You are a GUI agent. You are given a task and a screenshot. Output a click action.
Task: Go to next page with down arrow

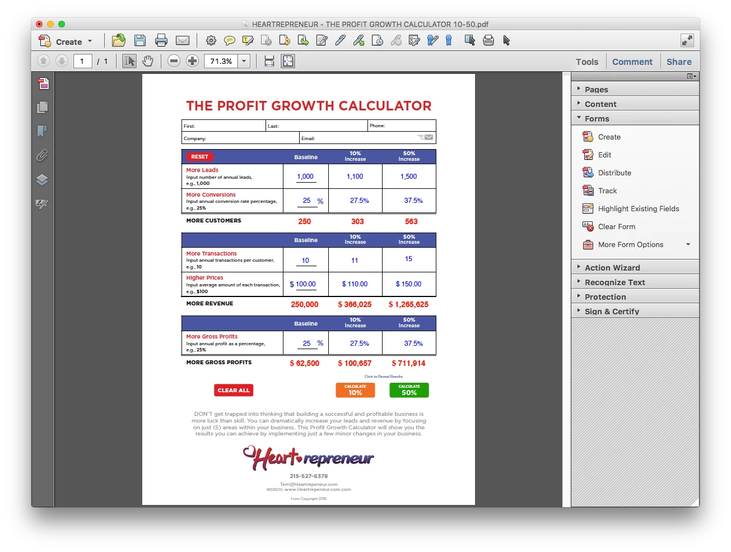coord(62,61)
